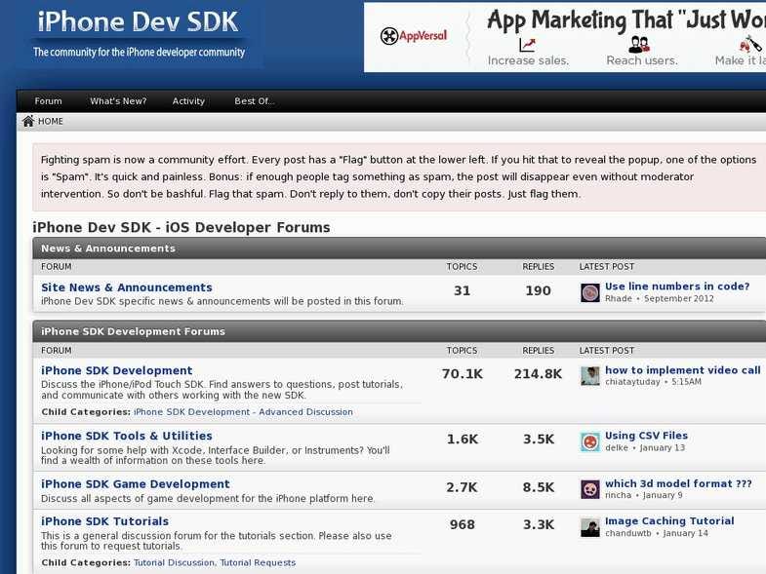The width and height of the screenshot is (766, 574).
Task: Click the 1.6K topics count for Tools & Utilities
Action: coord(463,440)
